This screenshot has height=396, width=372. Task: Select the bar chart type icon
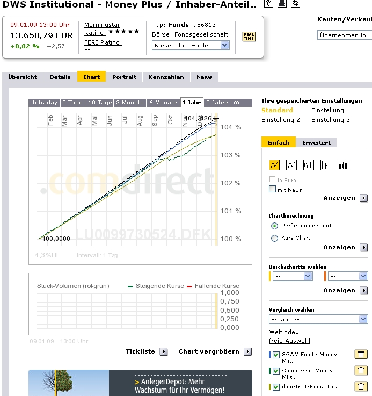(x=309, y=165)
